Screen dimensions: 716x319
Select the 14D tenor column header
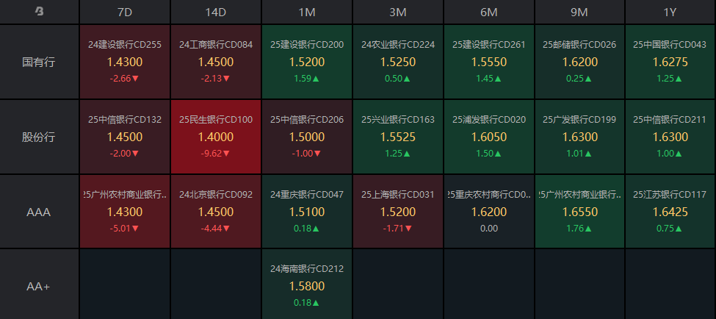tap(216, 12)
